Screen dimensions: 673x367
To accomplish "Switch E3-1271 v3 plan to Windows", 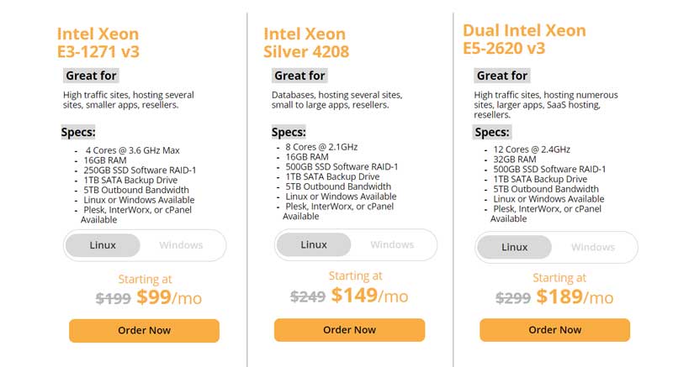I will (x=181, y=245).
